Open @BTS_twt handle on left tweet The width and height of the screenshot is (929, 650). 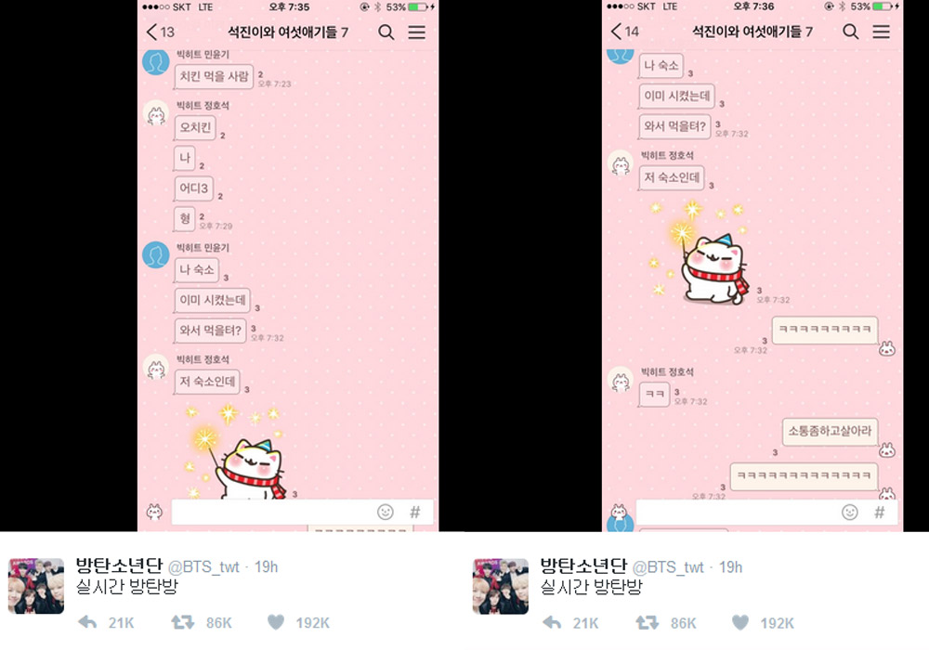pyautogui.click(x=203, y=567)
